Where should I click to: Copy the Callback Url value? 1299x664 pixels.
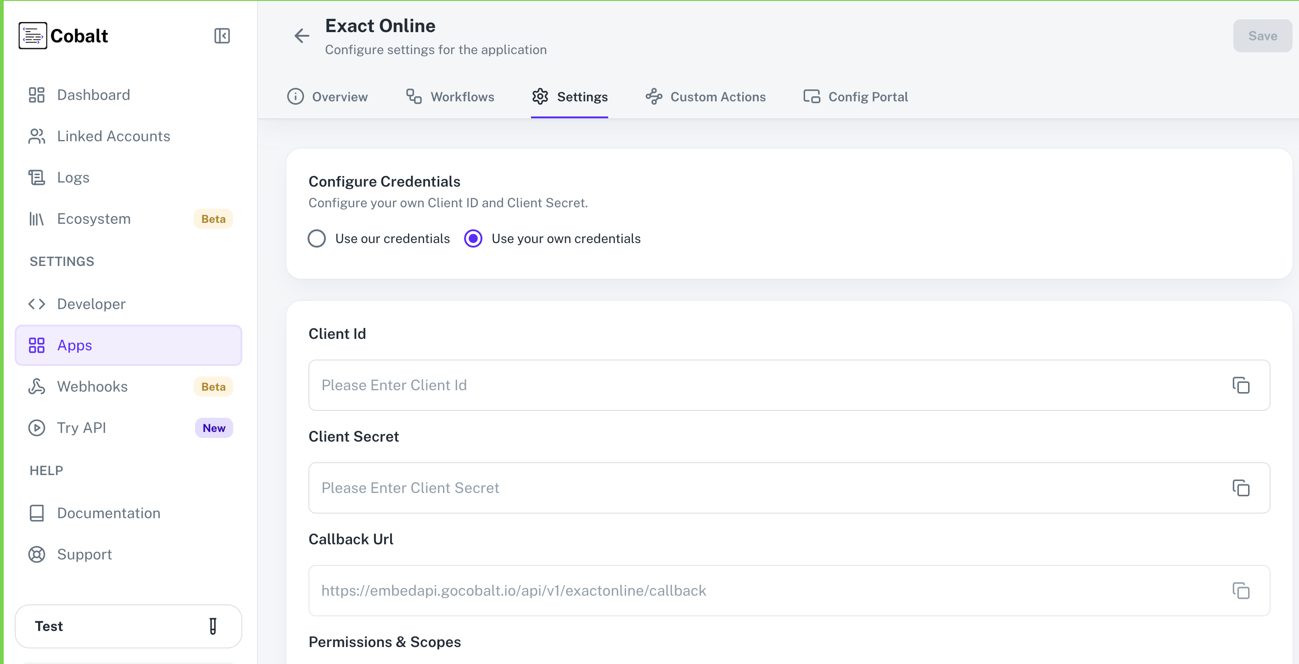pyautogui.click(x=1241, y=591)
